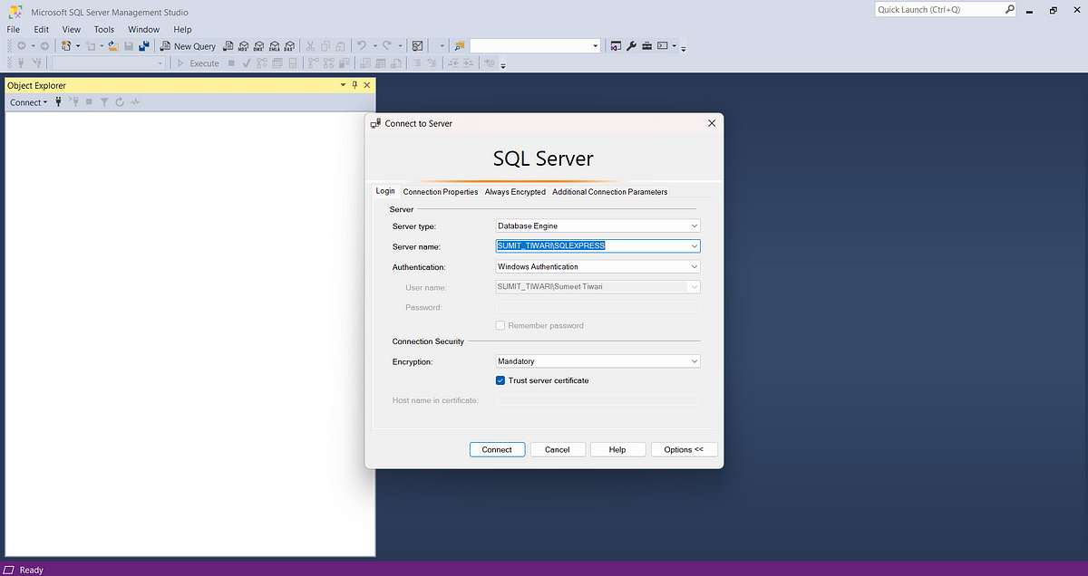Viewport: 1088px width, 576px height.
Task: Close the Object Explorer panel
Action: point(367,85)
